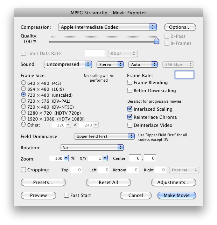Select 720 × 480 (unscaled) frame size
This screenshot has width=217, height=225.
[23, 95]
